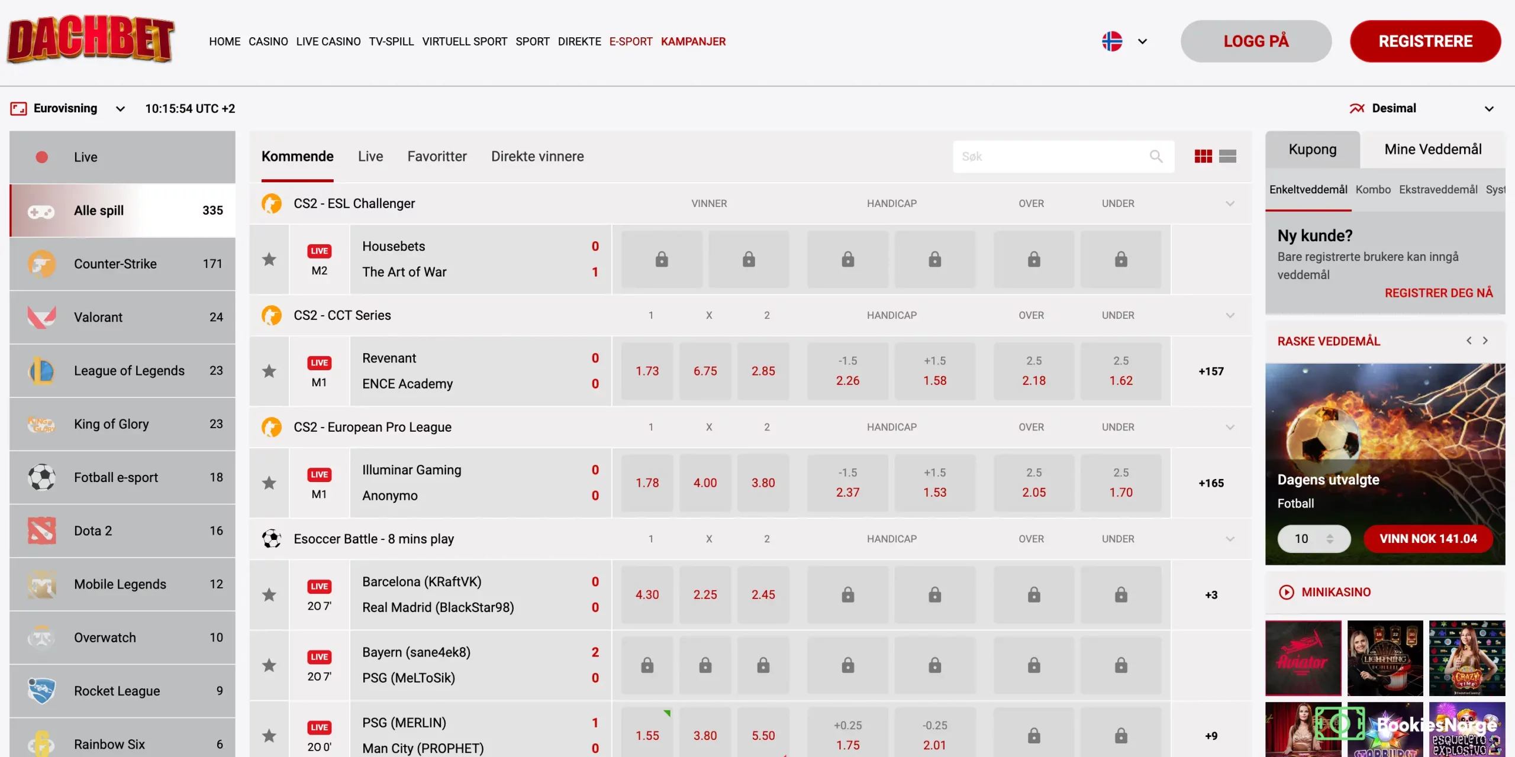Screen dimensions: 1515x757
Task: Adjust the quick bet stake stepper
Action: pos(1330,539)
